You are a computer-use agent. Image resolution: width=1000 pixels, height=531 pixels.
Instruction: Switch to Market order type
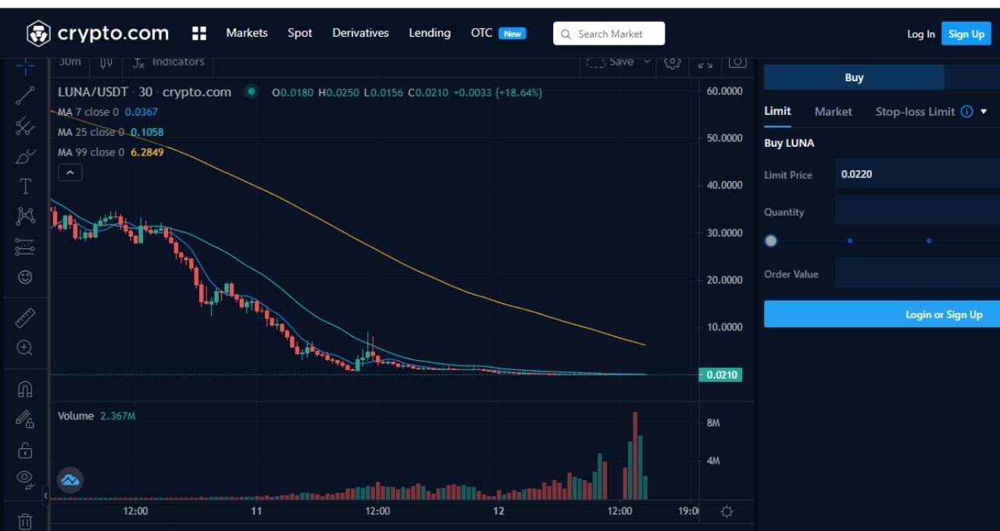coord(833,112)
